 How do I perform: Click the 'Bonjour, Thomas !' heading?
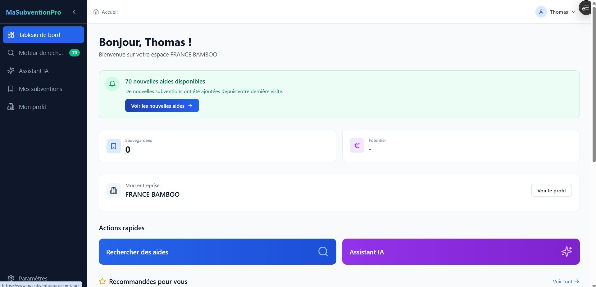click(145, 42)
